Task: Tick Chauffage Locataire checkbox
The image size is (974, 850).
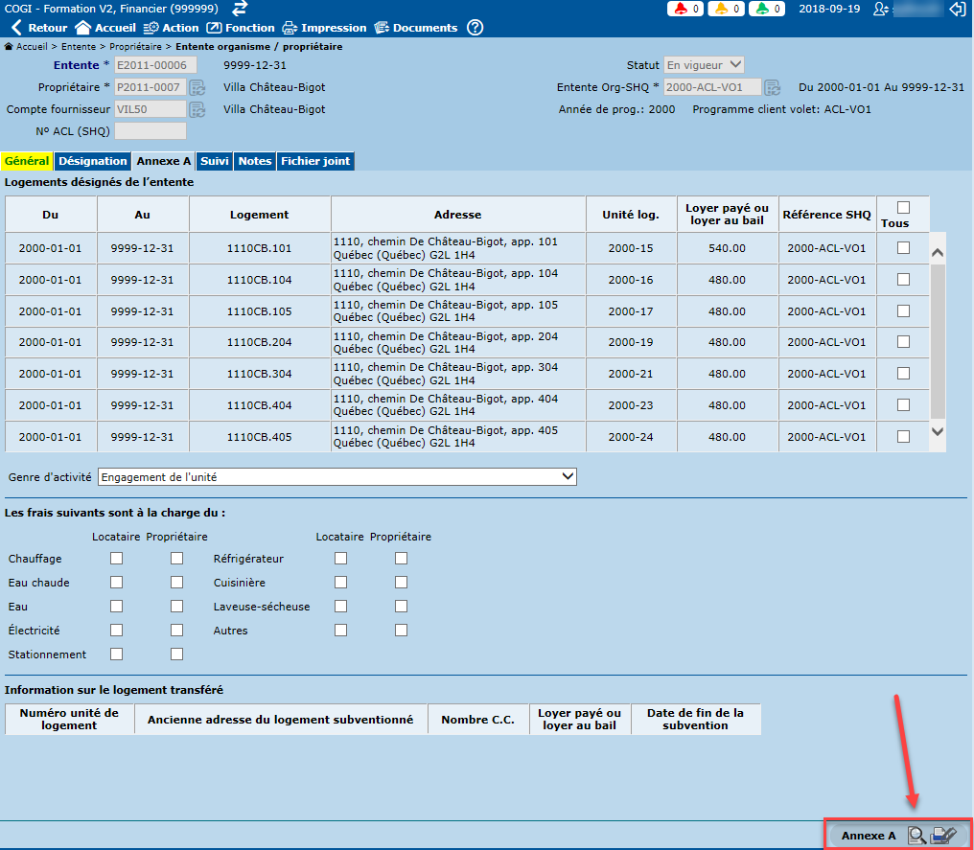Action: (x=117, y=558)
